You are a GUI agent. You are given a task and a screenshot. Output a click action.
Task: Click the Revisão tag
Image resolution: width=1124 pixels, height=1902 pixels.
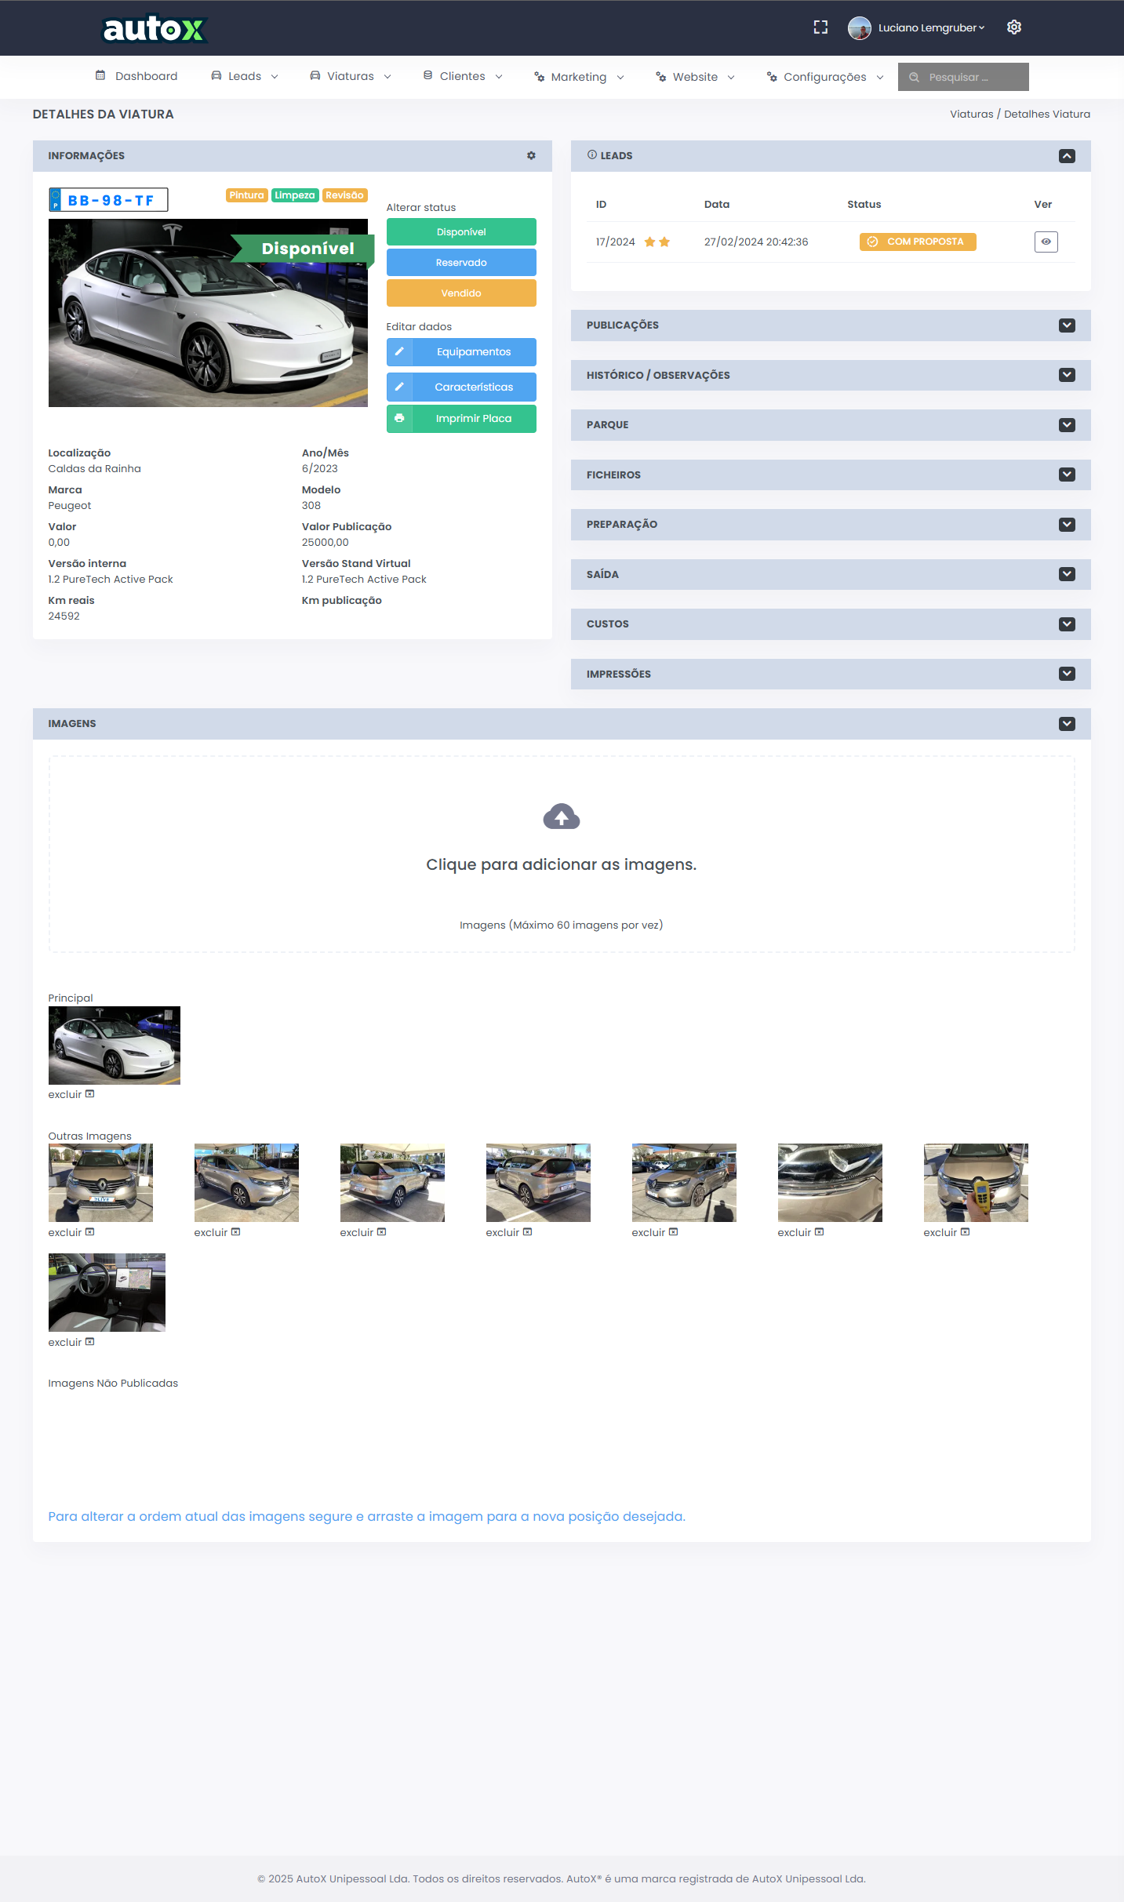pos(344,195)
